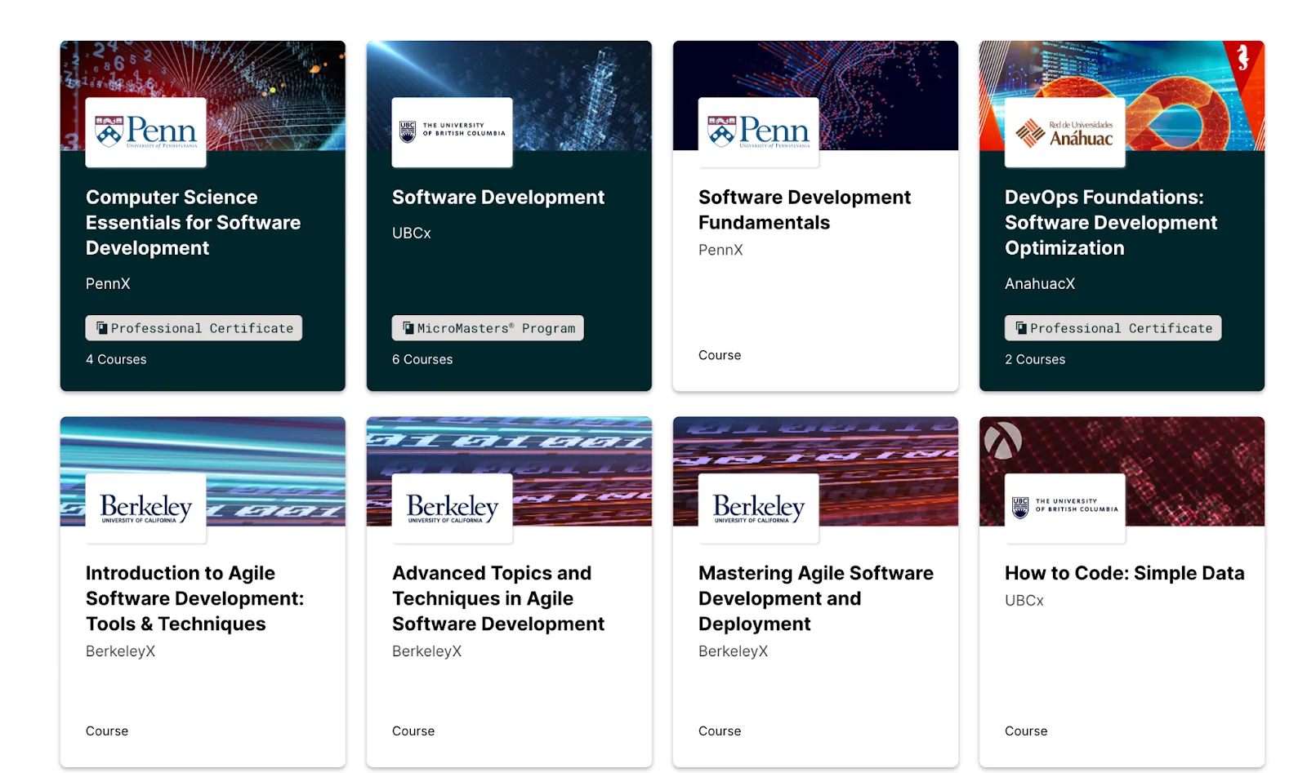
Task: Open Computer Science Essentials for Software Development
Action: click(193, 223)
